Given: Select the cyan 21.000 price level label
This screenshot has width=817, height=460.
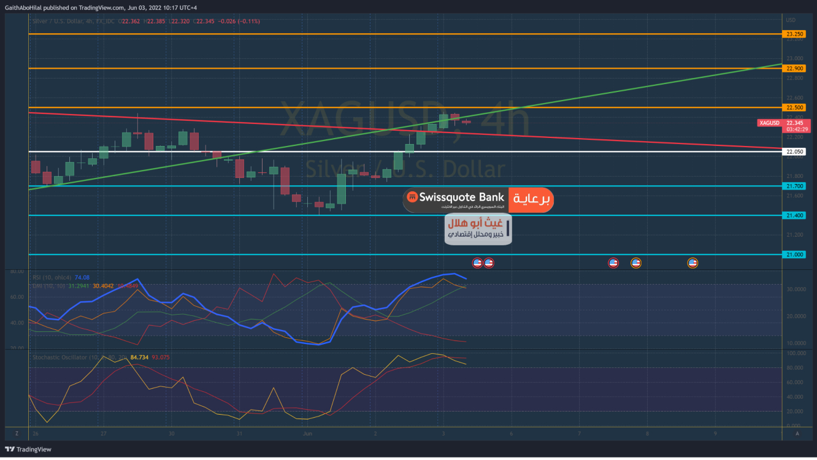Looking at the screenshot, I should click(x=795, y=255).
